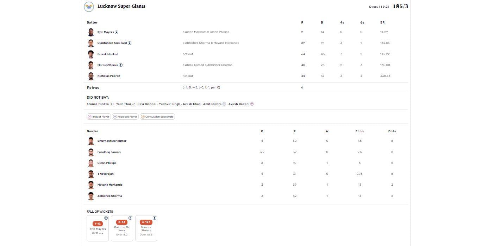
Task: Play Marcus Stoinis dismissal video icon
Action: 121,65
